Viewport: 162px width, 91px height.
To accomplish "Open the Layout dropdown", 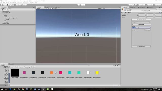I will (158, 5).
